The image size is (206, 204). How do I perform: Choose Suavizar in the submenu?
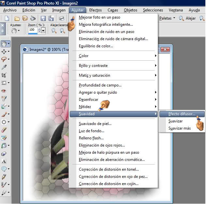[x=182, y=121]
